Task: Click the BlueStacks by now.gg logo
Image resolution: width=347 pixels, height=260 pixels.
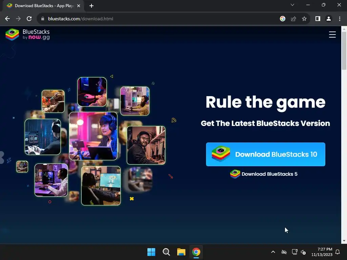Action: (x=27, y=35)
